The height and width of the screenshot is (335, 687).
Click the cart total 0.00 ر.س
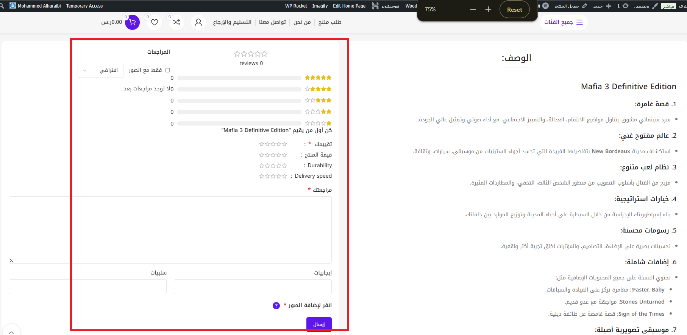click(x=112, y=22)
